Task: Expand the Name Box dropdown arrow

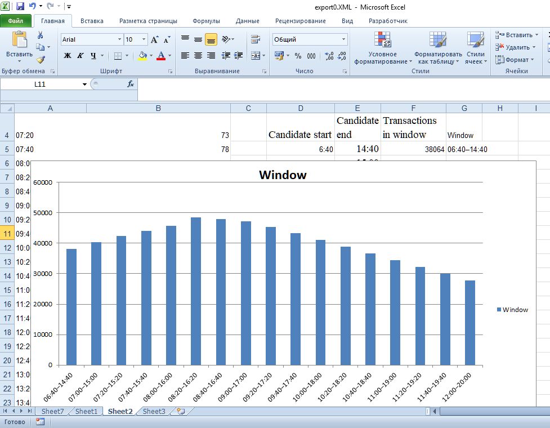Action: click(x=84, y=84)
